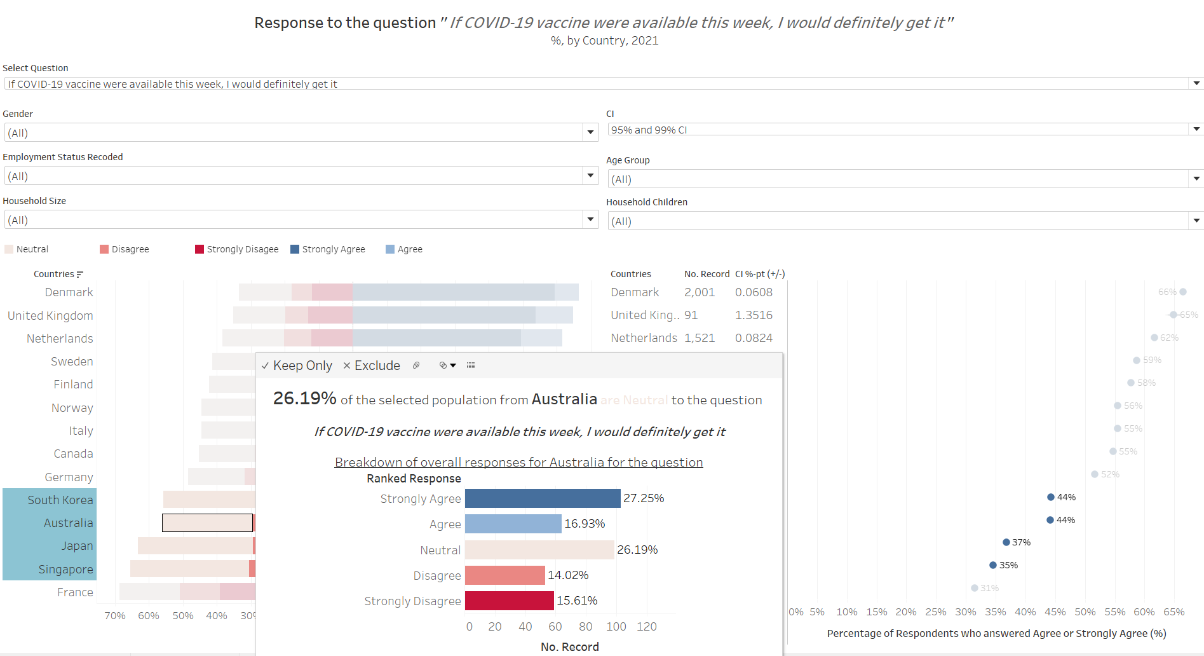The image size is (1204, 656).
Task: Click the create set circles icon
Action: pyautogui.click(x=447, y=366)
